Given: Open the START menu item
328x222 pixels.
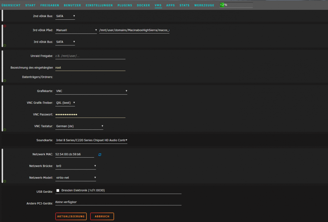Looking at the screenshot, I should [31, 5].
